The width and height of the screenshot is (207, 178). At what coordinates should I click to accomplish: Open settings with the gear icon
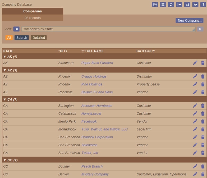coord(163,4)
